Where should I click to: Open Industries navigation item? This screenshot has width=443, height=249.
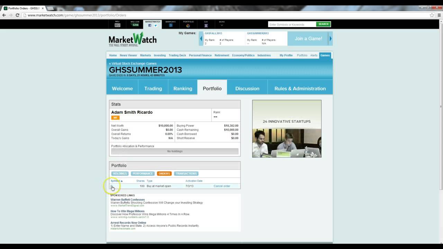tap(264, 55)
